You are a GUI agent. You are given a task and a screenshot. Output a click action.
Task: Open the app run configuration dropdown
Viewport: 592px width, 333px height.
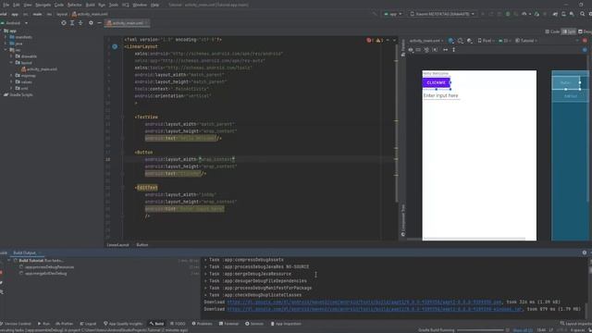pyautogui.click(x=393, y=14)
